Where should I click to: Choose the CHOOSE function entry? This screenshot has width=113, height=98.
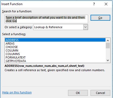pos(55,47)
